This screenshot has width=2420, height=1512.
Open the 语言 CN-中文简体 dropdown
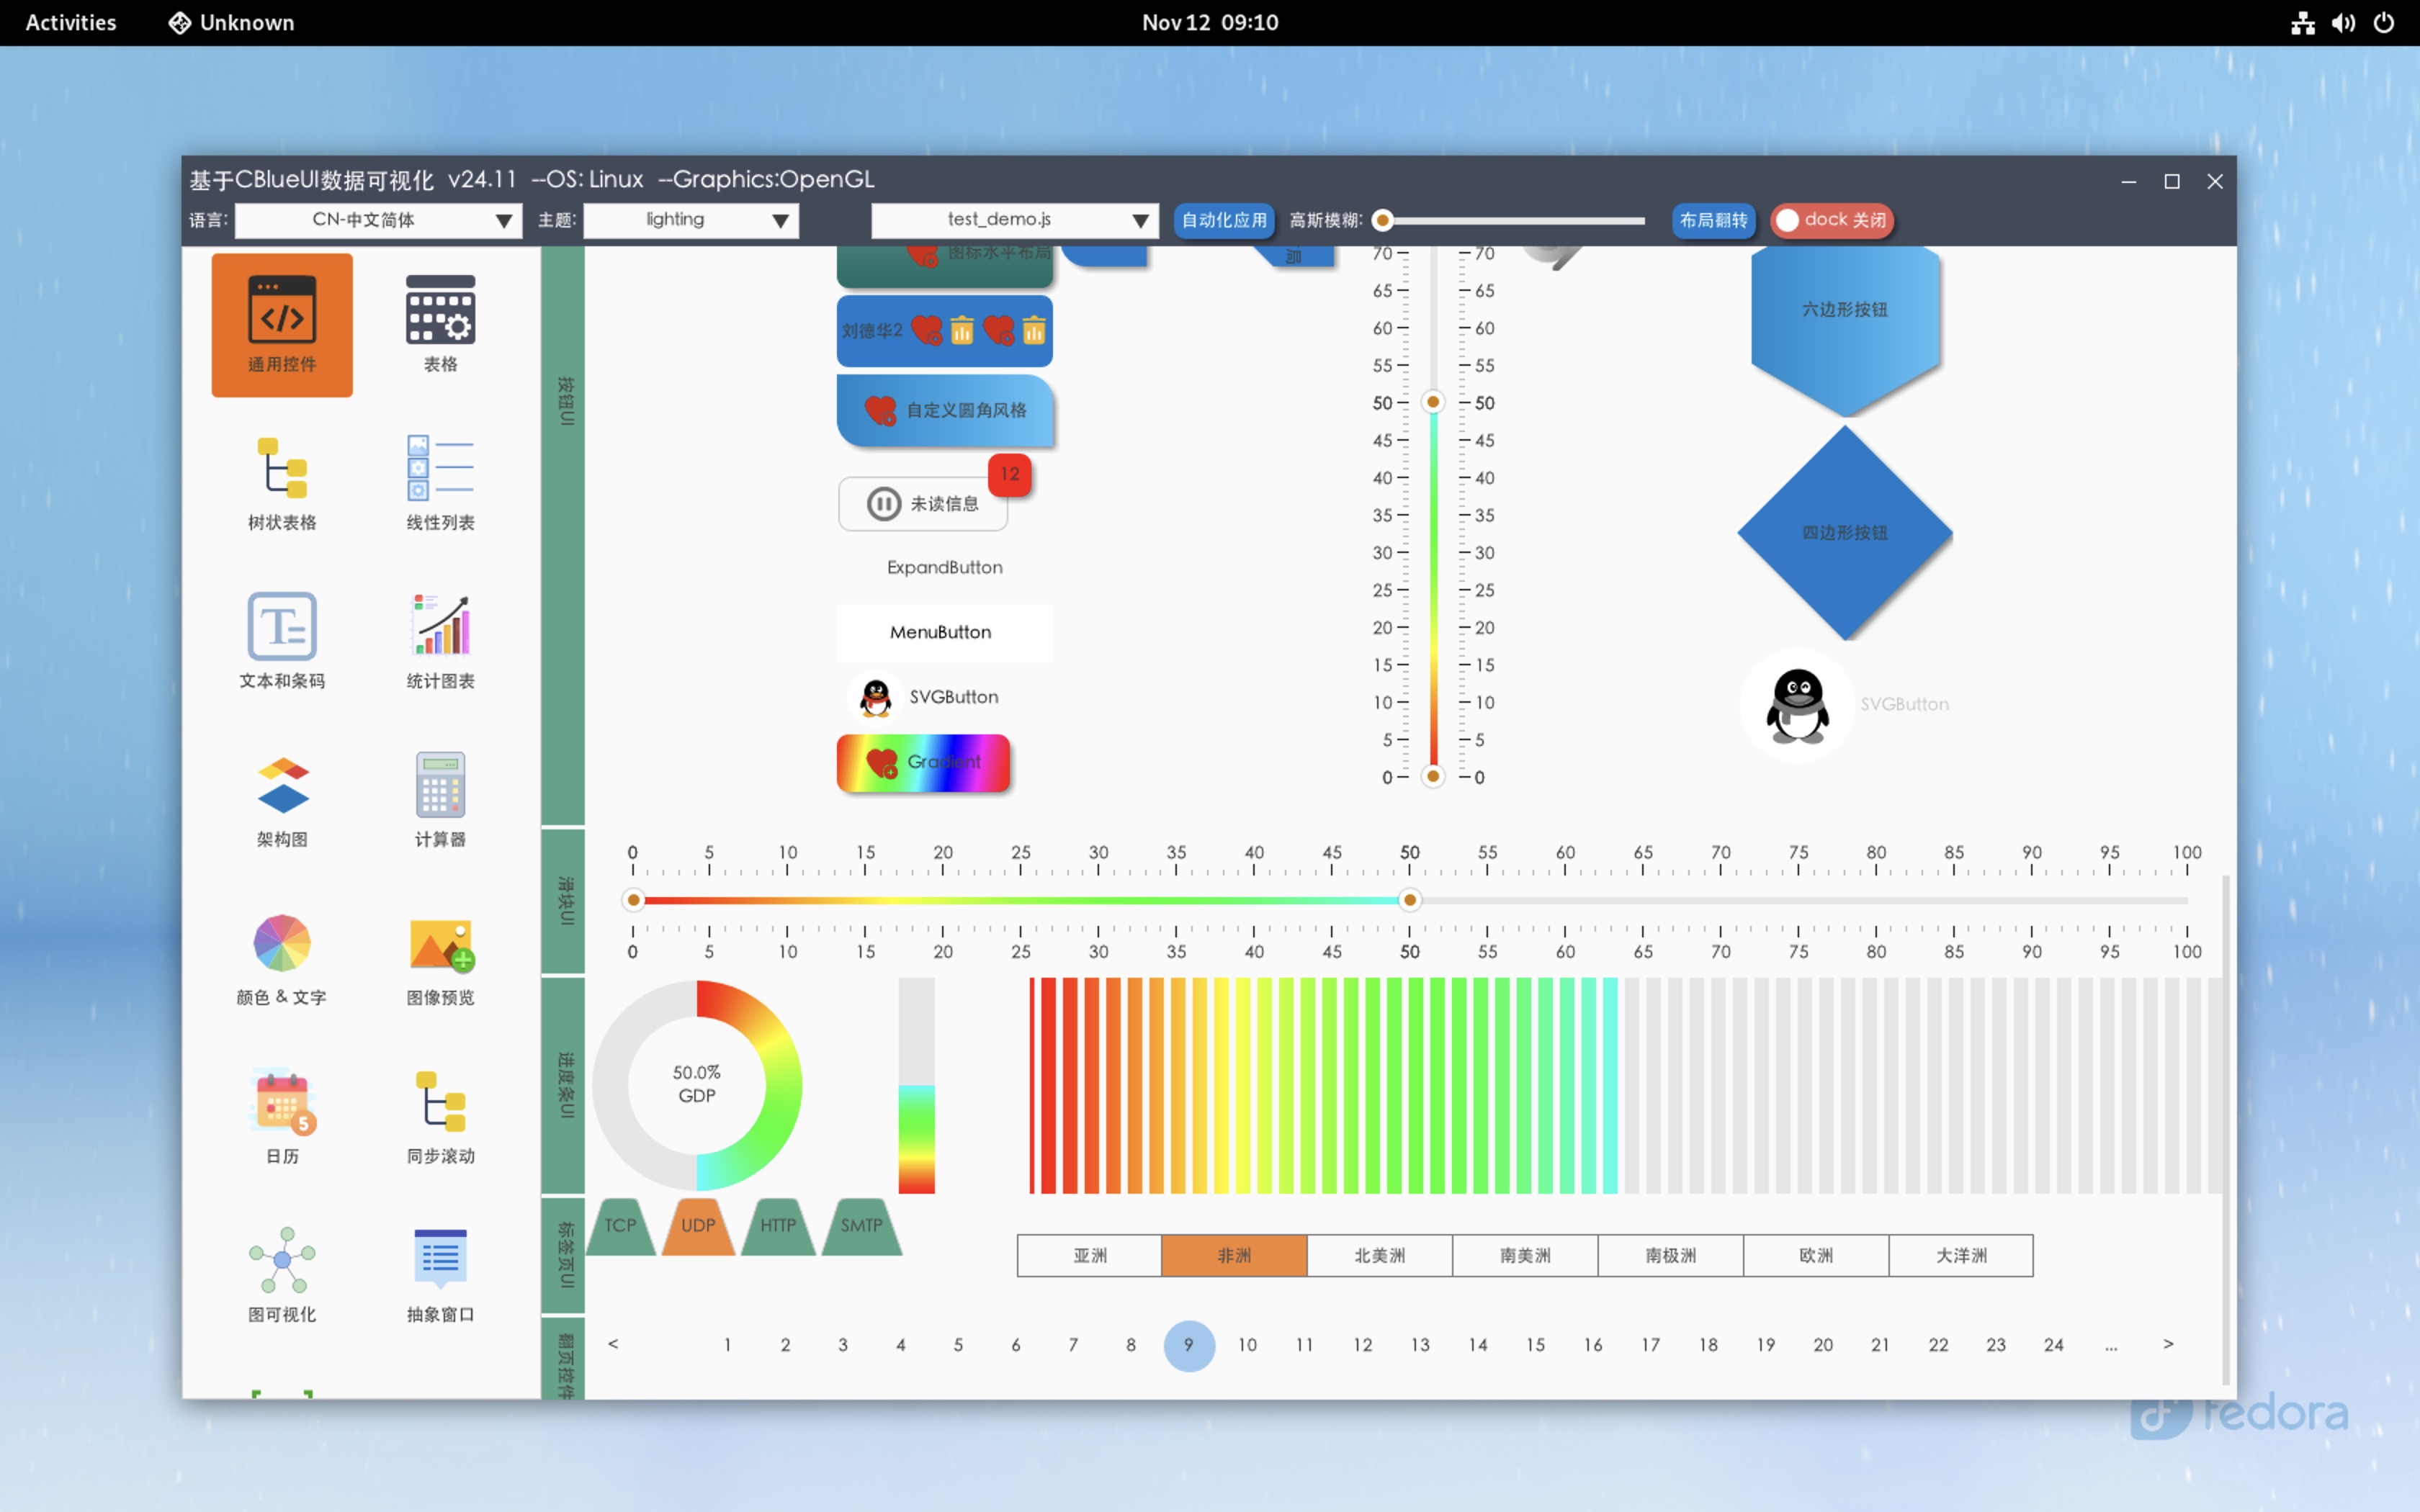coord(378,220)
